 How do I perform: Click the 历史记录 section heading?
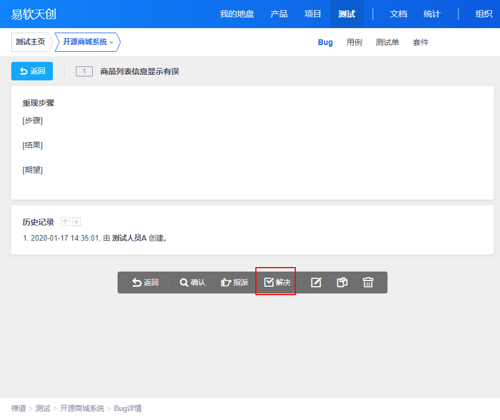click(38, 222)
